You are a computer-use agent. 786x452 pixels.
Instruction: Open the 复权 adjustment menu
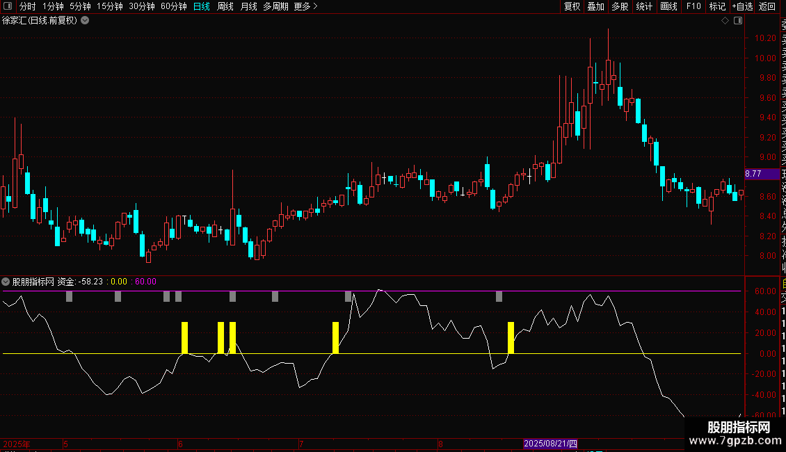point(572,6)
